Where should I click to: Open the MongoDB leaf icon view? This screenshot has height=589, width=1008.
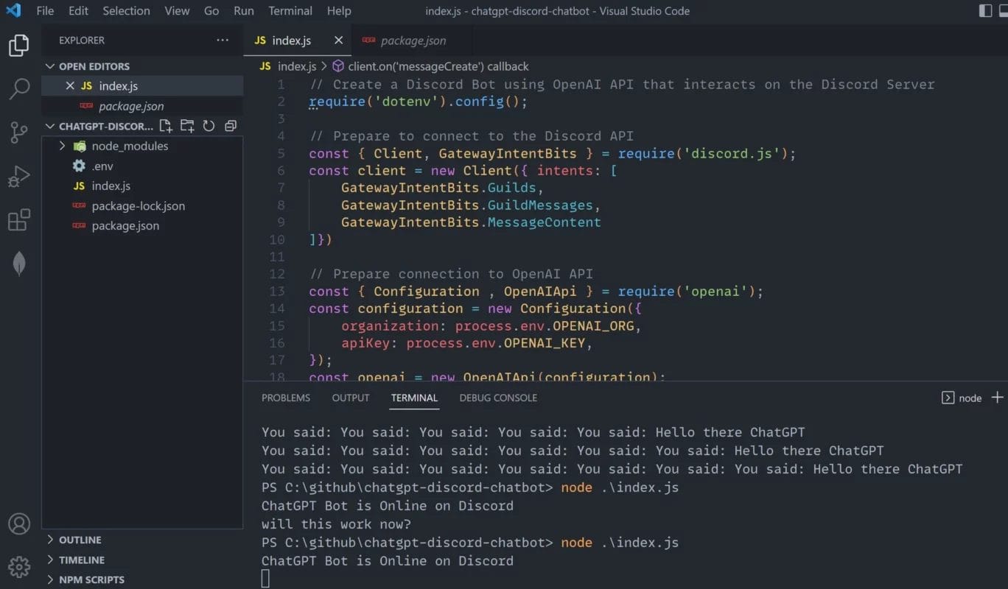point(19,264)
